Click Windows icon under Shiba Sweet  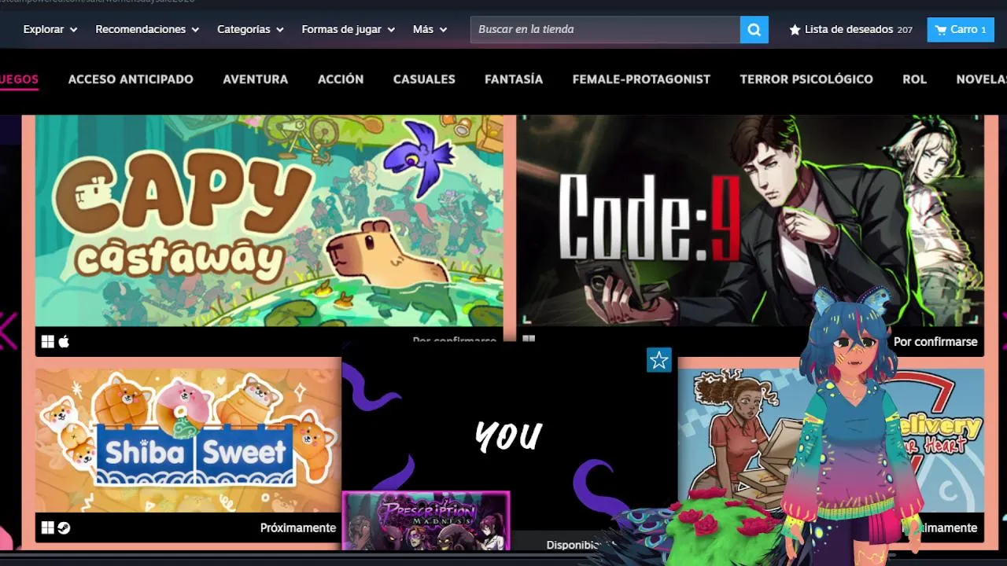tap(48, 527)
